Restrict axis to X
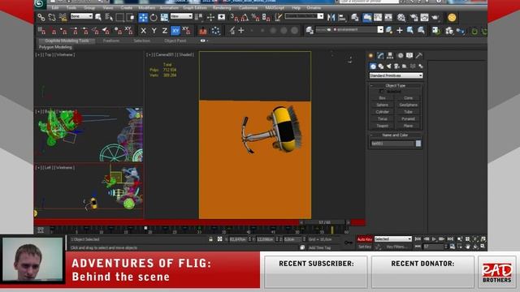The image size is (520, 292). pyautogui.click(x=143, y=31)
